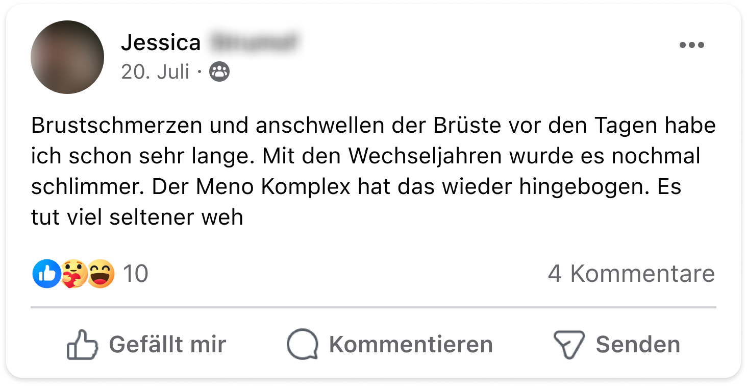This screenshot has height=386, width=747.
Task: Click the group audience icon beside date
Action: [x=219, y=72]
